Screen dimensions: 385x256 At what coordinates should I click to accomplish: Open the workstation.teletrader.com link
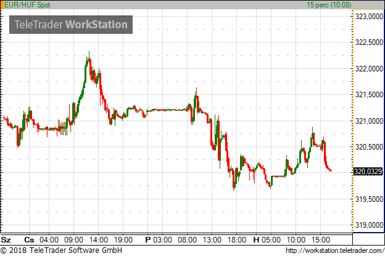click(x=335, y=250)
